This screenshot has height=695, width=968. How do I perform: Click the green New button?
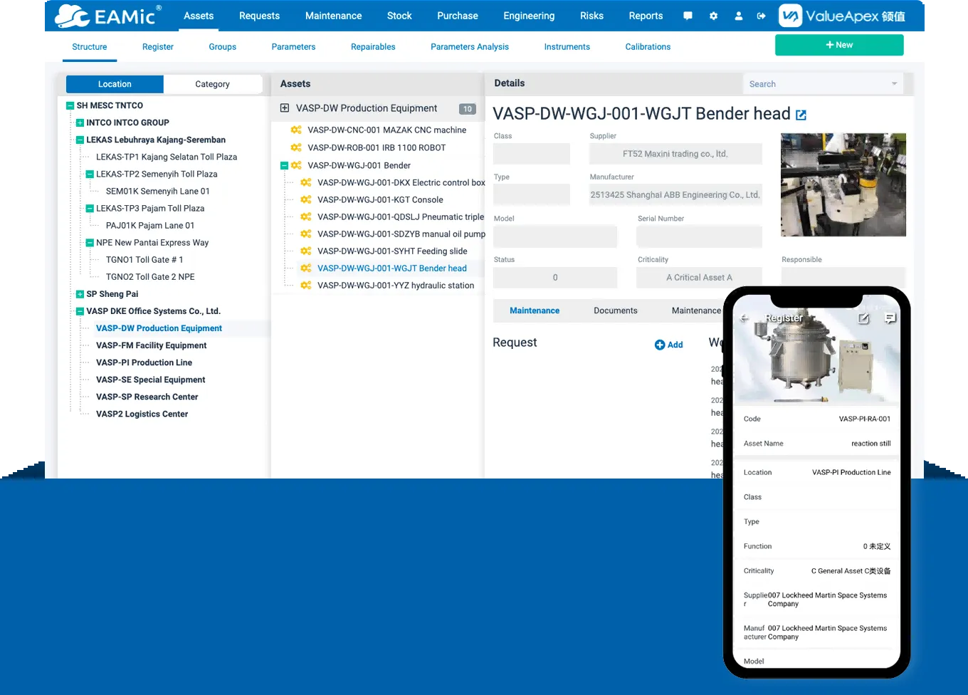(838, 44)
